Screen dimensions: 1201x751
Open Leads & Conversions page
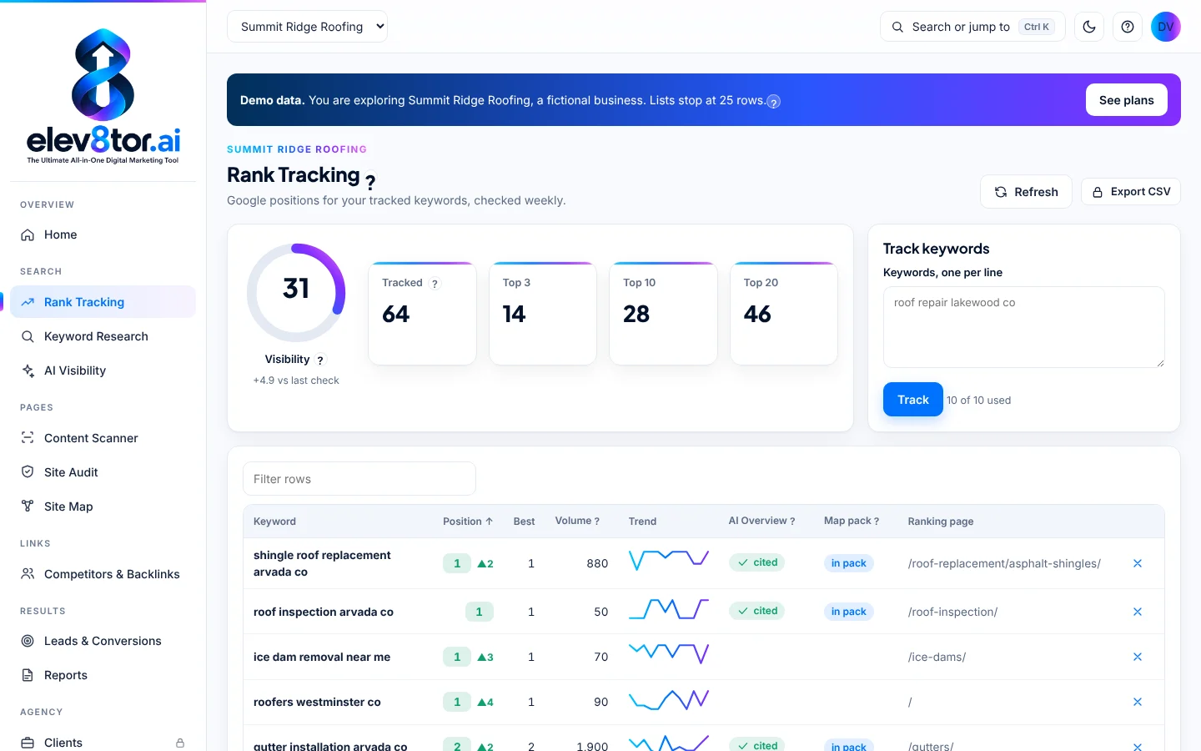(103, 641)
